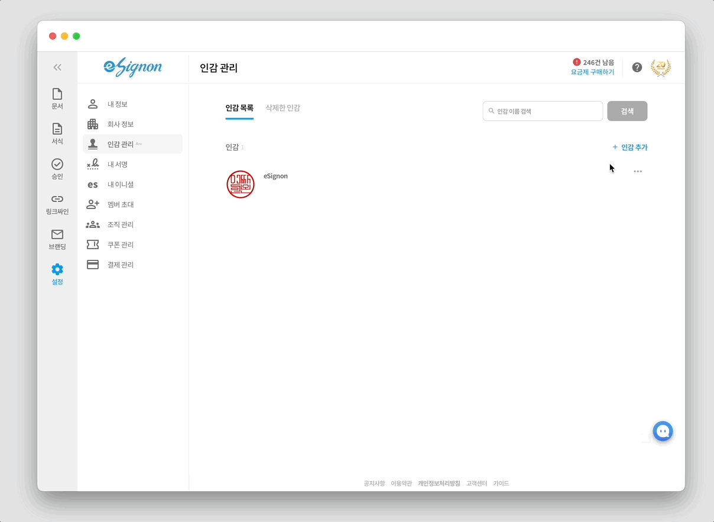This screenshot has width=714, height=522.
Task: Select 조직 관리 menu item
Action: pyautogui.click(x=133, y=224)
